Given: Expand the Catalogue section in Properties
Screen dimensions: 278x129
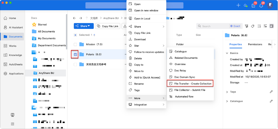Looking at the screenshot, I should point(227,101).
